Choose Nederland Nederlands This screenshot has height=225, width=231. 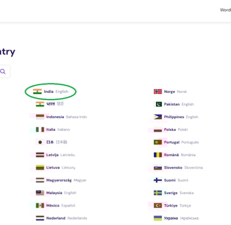coord(62,218)
